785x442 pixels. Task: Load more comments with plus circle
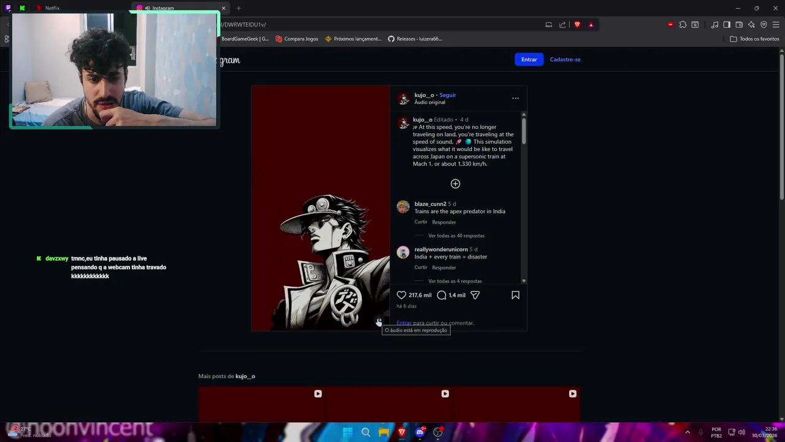[455, 184]
